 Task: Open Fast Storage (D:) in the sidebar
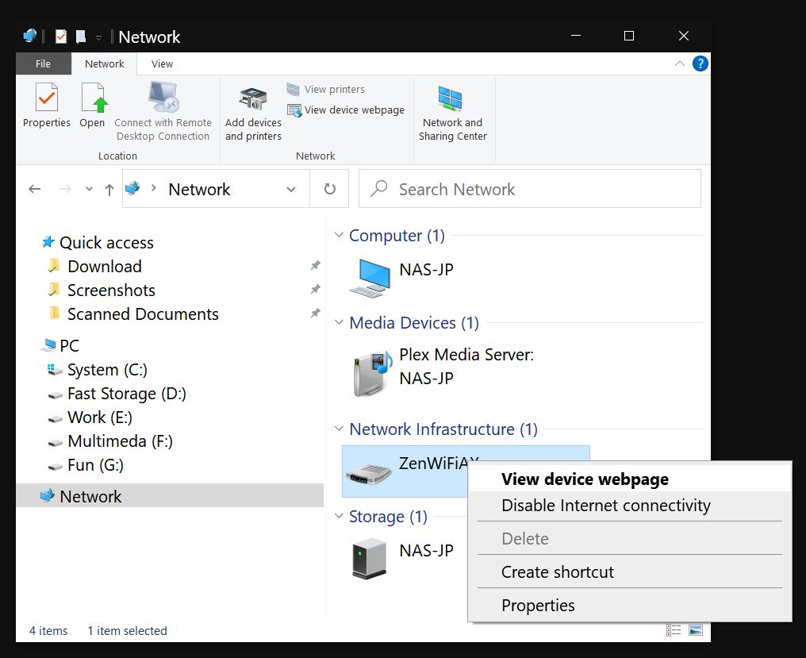(x=127, y=394)
